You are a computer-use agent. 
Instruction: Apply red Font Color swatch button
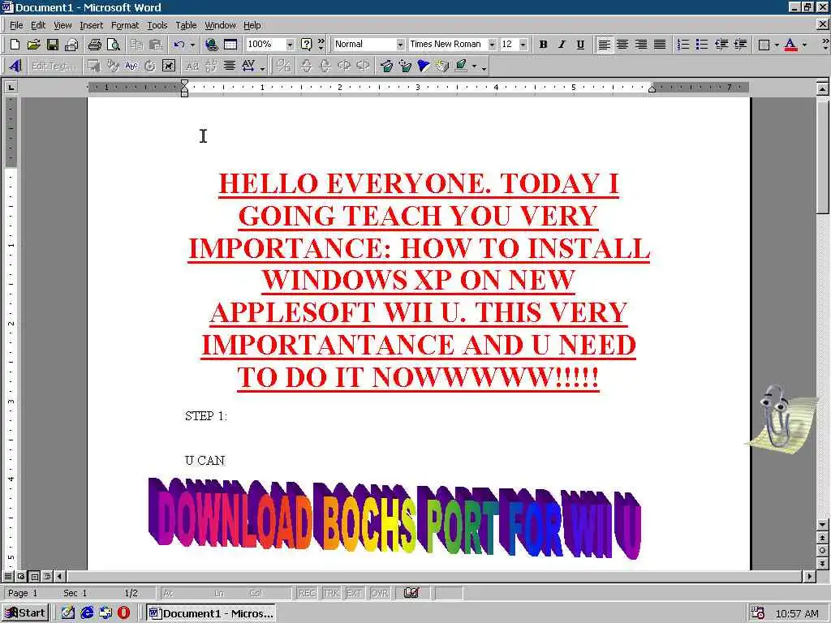(790, 45)
